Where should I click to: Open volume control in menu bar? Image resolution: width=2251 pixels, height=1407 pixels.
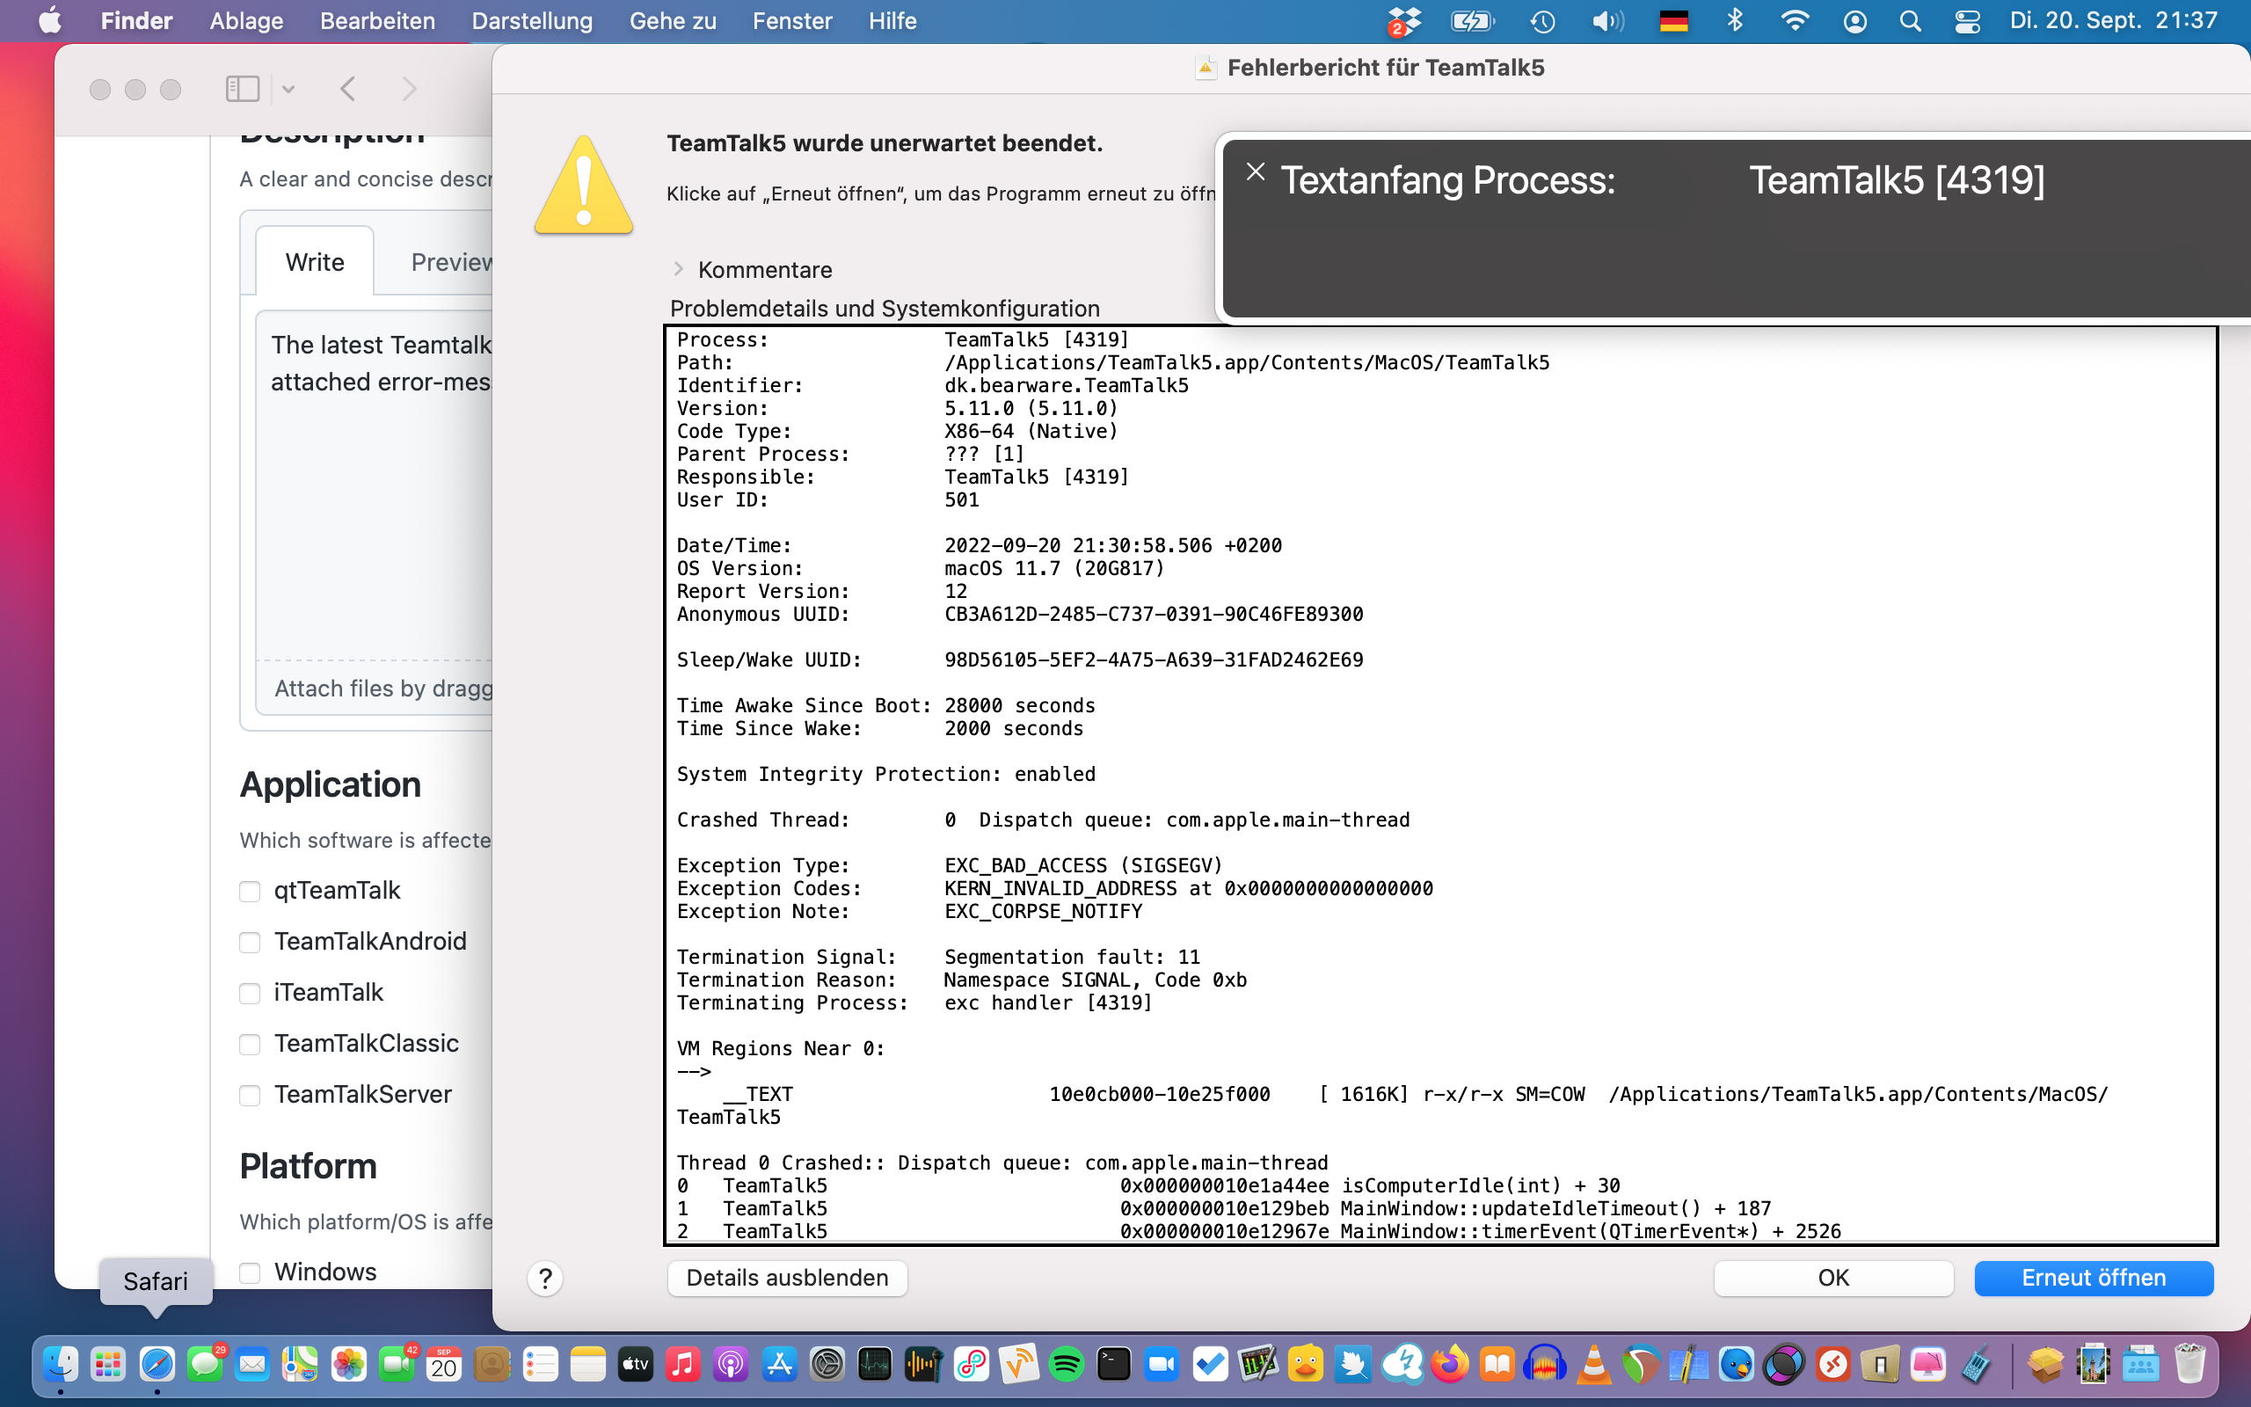[x=1607, y=20]
